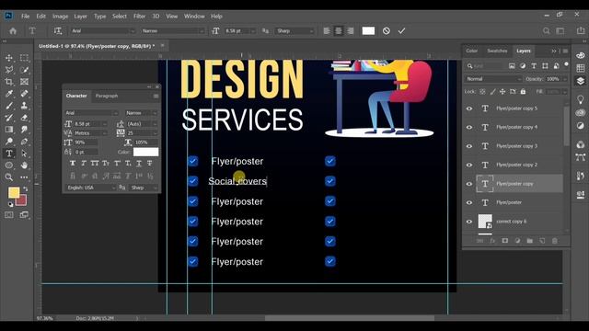The image size is (589, 331).
Task: Select the Brush tool
Action: coord(9,106)
